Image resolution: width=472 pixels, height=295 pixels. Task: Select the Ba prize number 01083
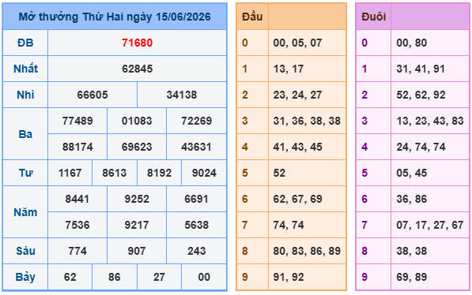137,121
